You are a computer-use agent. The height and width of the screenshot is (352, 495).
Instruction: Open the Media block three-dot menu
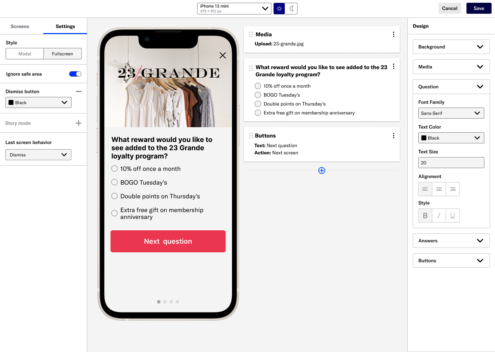[x=394, y=34]
